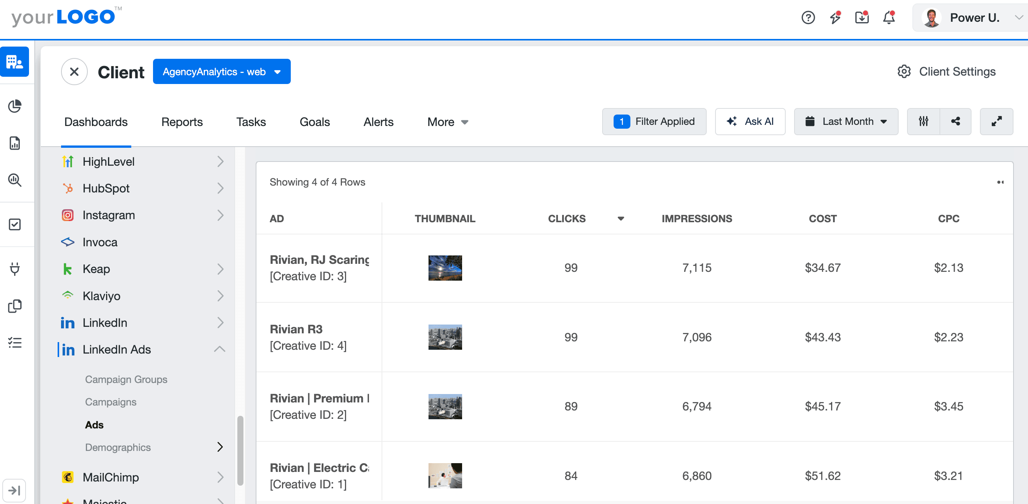Click the Ask AI button
Screen dimensions: 1028x504
click(x=750, y=121)
